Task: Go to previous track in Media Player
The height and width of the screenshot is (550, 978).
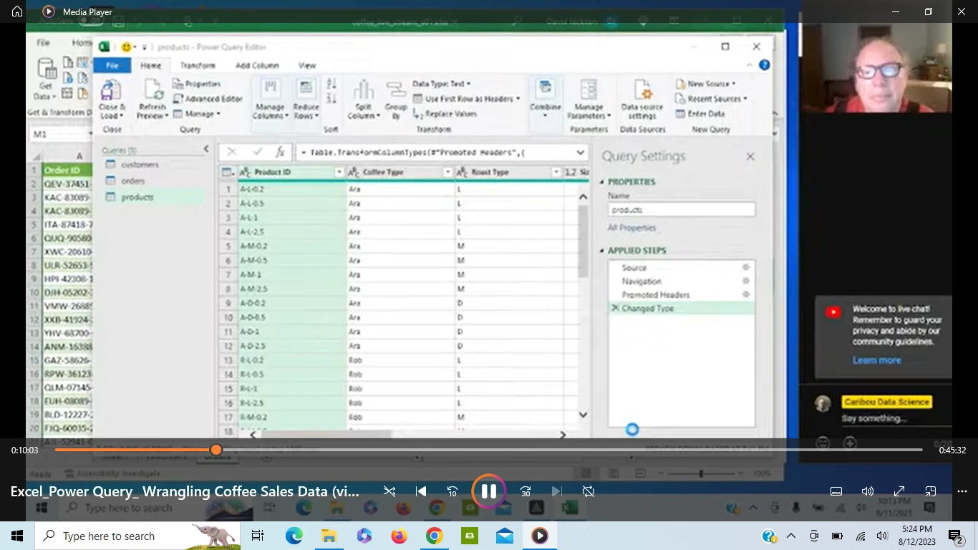Action: tap(421, 491)
